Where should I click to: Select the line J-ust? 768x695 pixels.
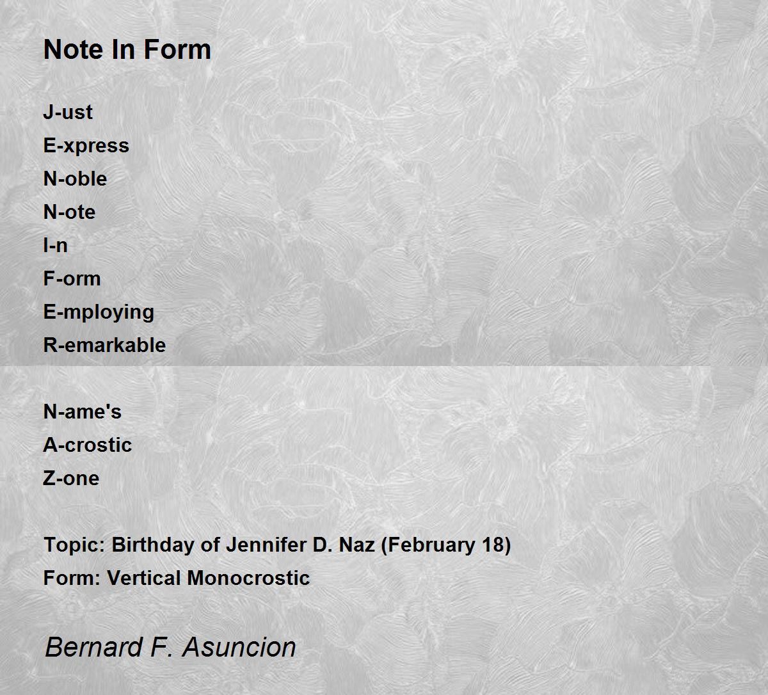68,112
